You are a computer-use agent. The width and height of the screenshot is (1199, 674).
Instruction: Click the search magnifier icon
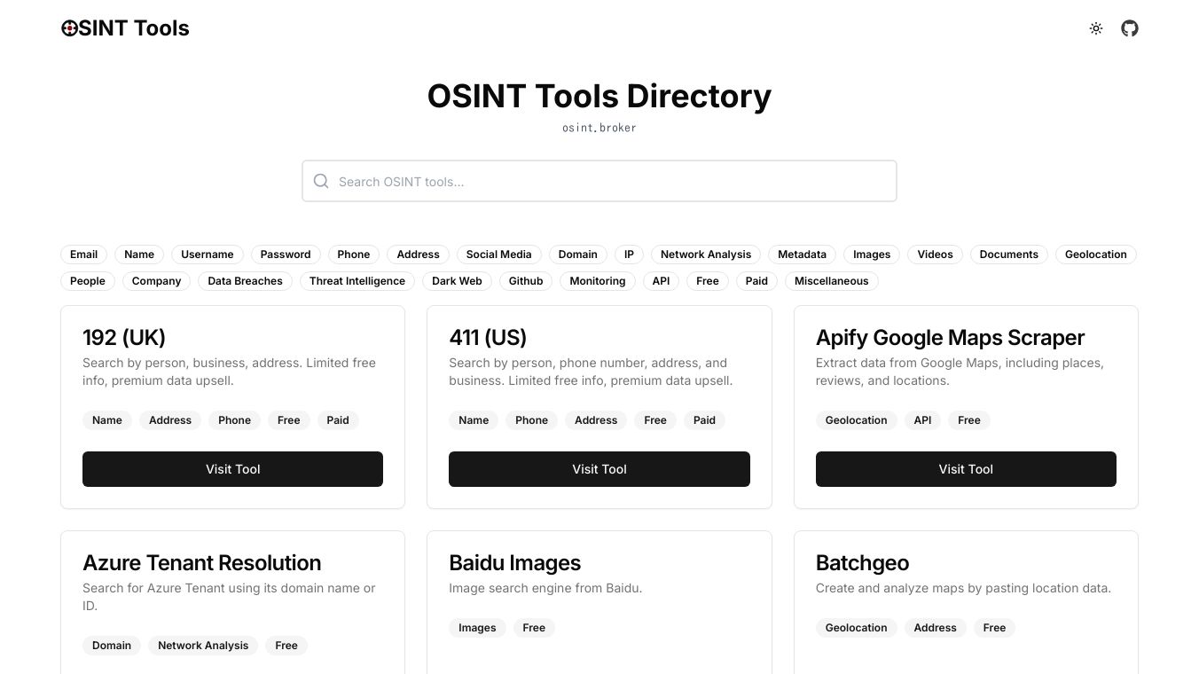click(x=321, y=181)
